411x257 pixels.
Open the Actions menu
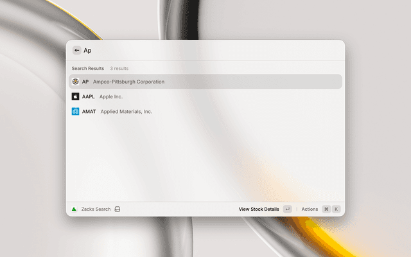[x=310, y=209]
